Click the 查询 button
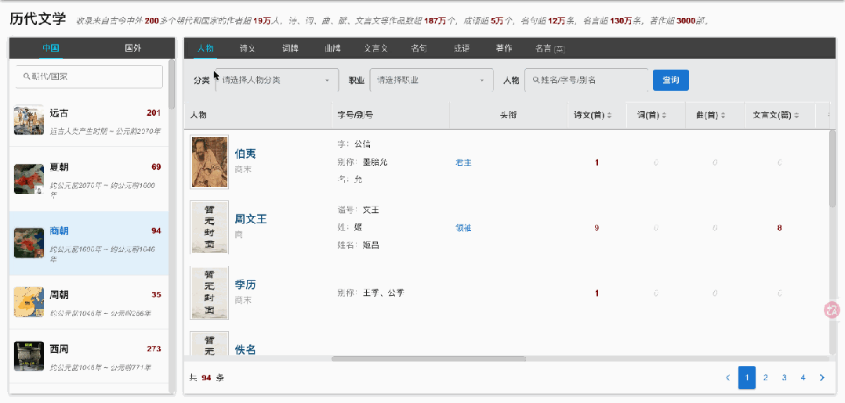 (670, 80)
